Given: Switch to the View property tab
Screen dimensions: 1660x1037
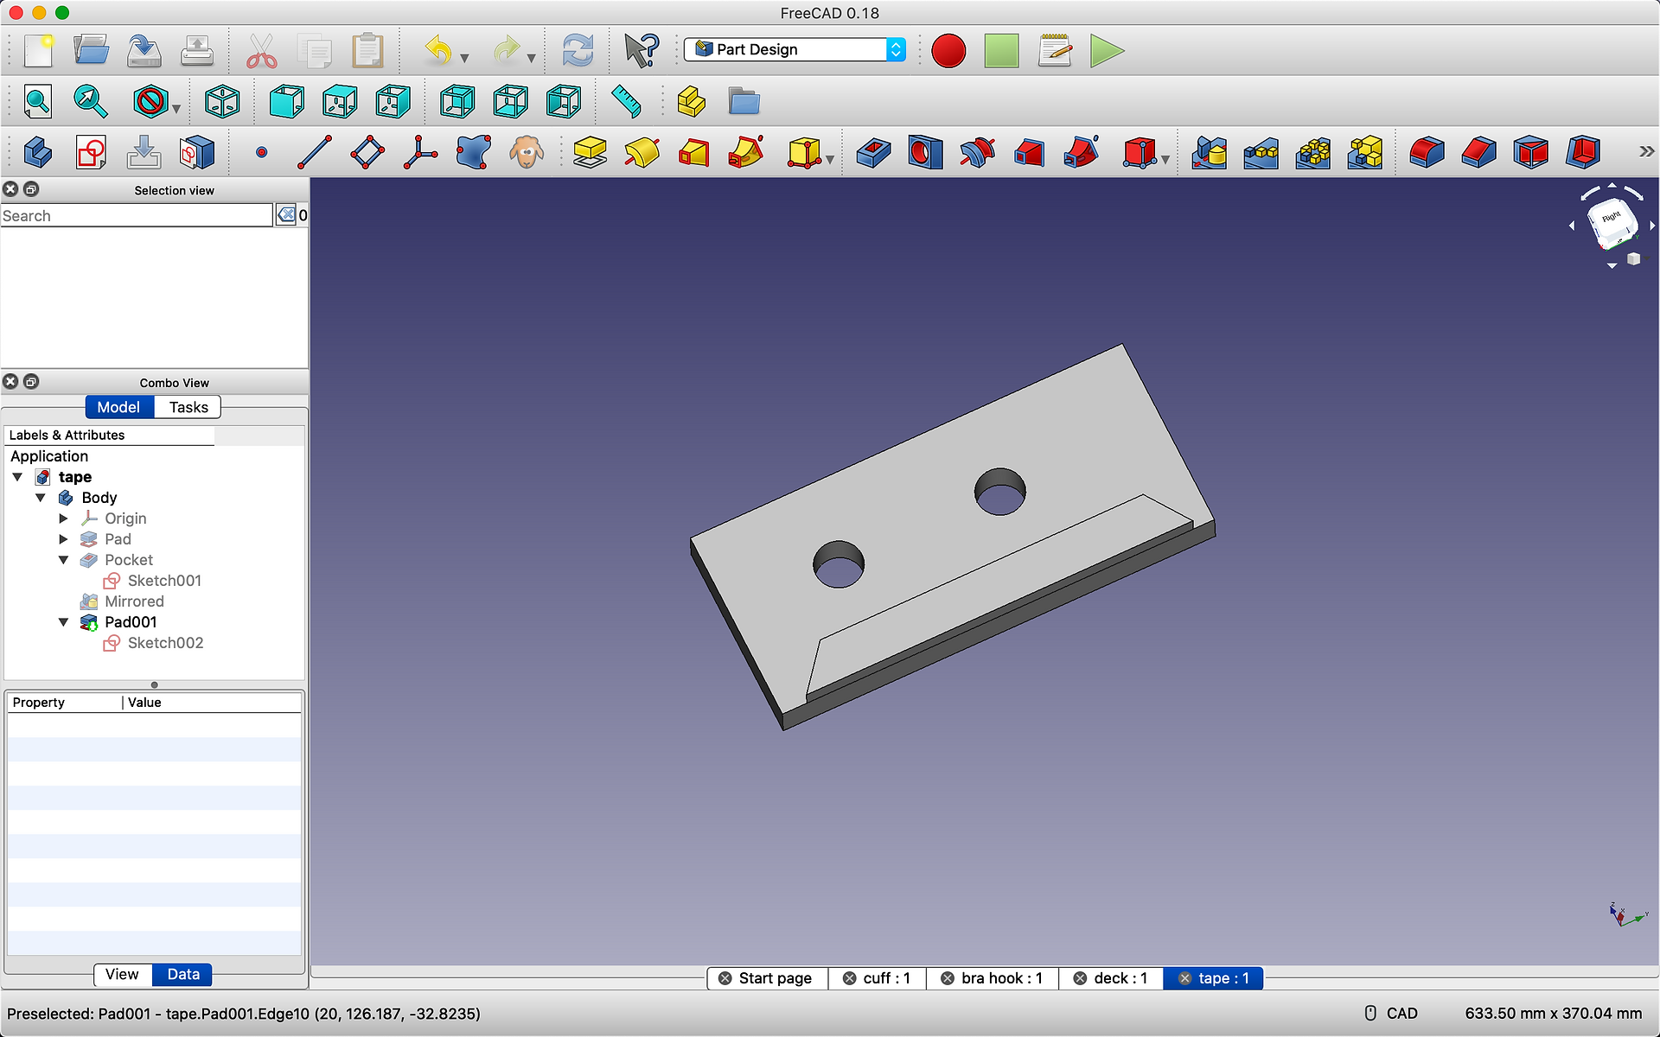Looking at the screenshot, I should 122,975.
